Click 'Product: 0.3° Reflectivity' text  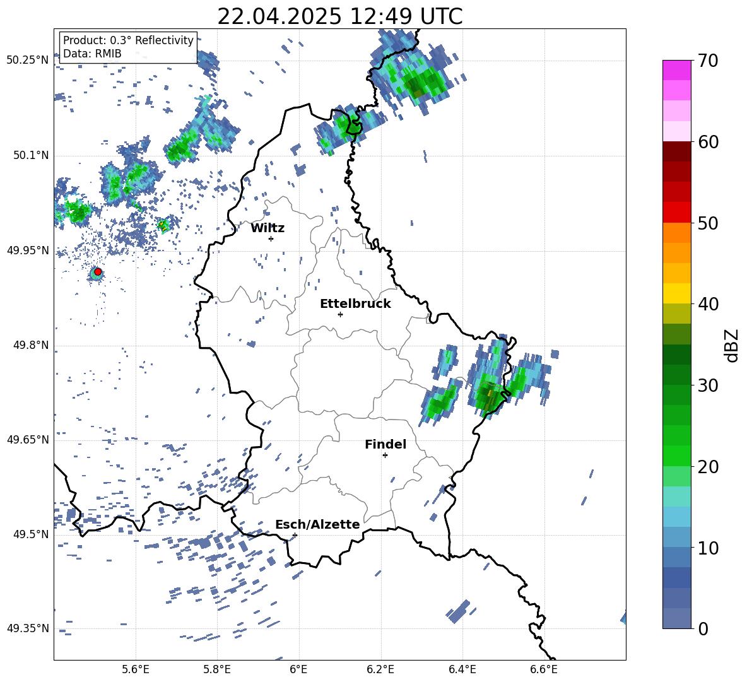click(128, 40)
